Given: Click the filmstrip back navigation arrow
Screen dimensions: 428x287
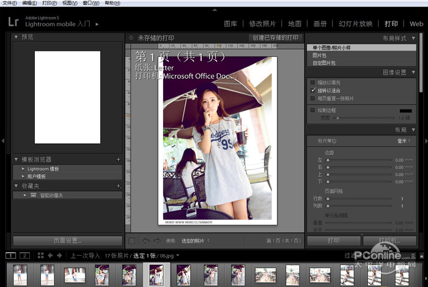Looking at the screenshot, I should (51, 255).
